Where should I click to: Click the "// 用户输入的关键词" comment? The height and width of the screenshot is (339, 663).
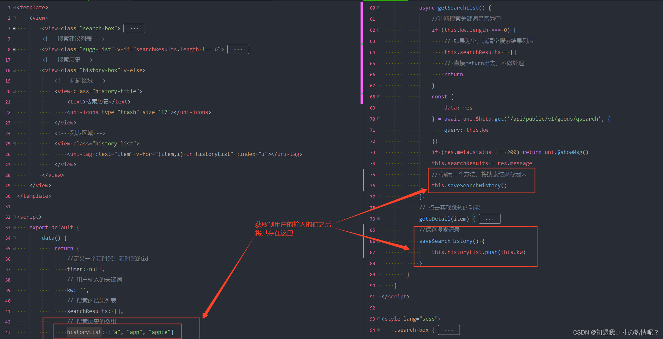click(95, 280)
